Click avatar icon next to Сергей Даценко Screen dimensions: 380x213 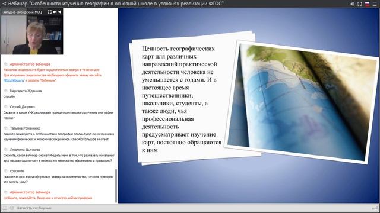[x=6, y=106]
